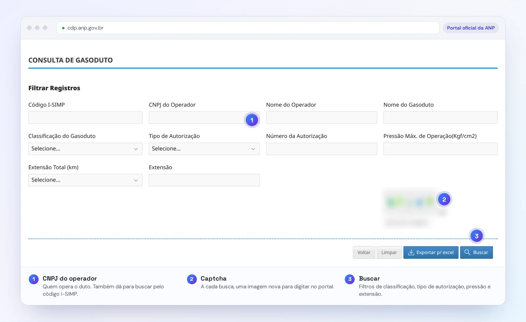Click the magnifier icon on Buscar
526x322 pixels.
pyautogui.click(x=467, y=252)
